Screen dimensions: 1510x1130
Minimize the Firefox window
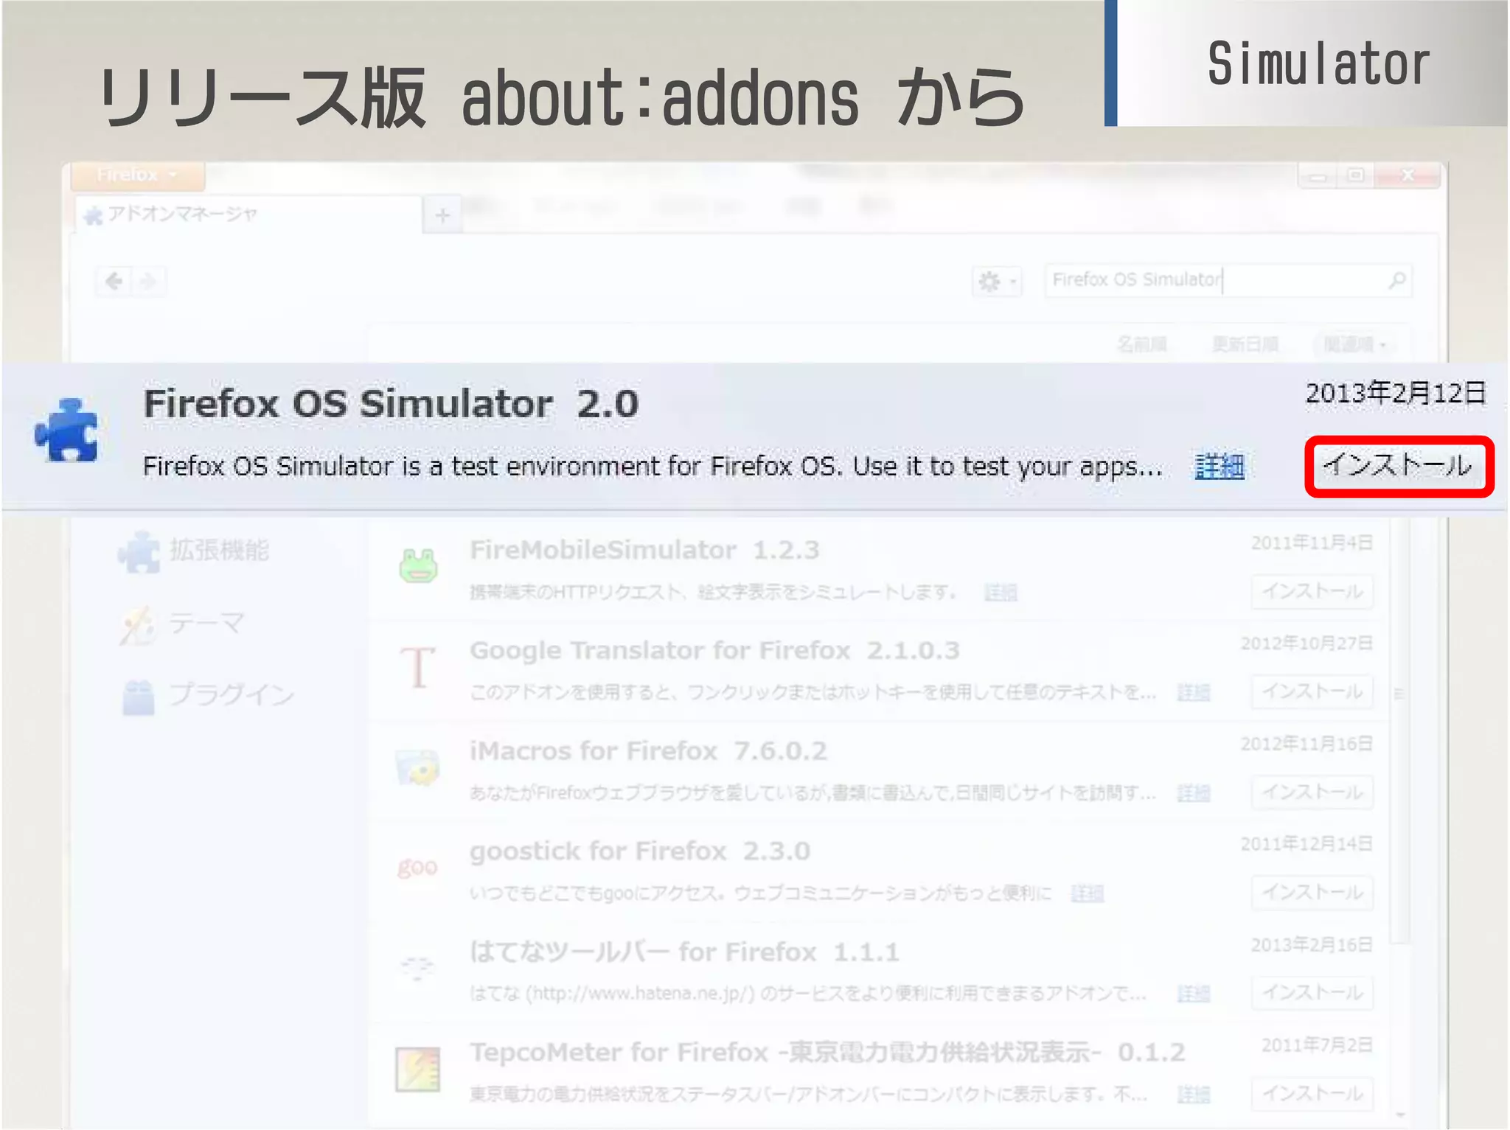[x=1318, y=176]
